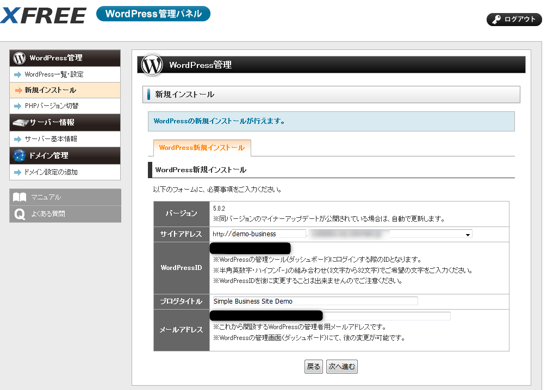Screen dimensions: 547x390
Task: Open PHPバージョン切替 sidebar item
Action: [65, 105]
